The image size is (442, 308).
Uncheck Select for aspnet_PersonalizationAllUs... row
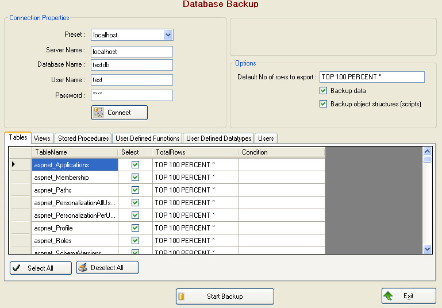[x=135, y=203]
